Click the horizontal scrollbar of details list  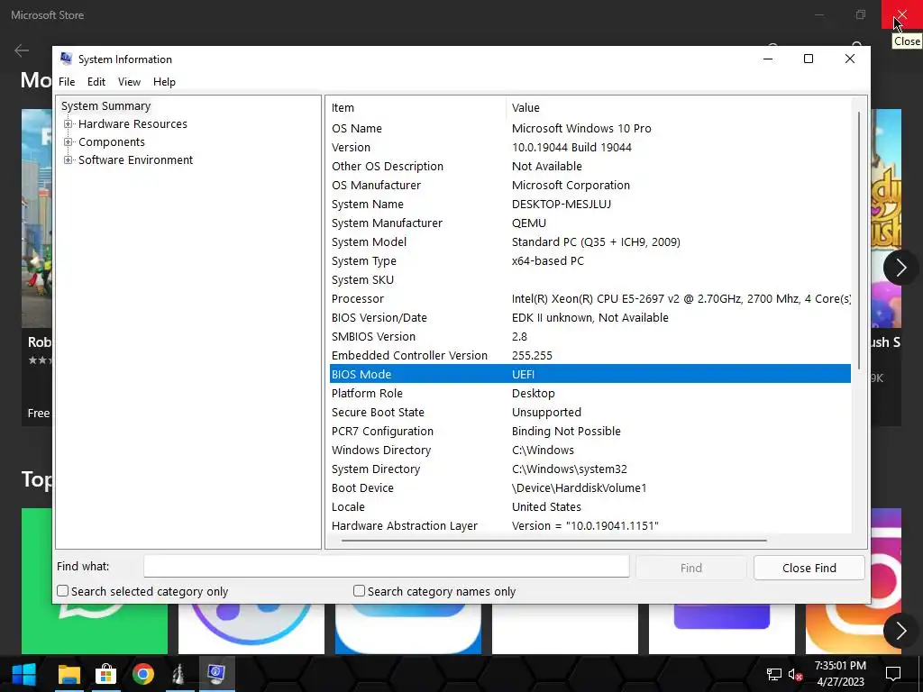click(553, 541)
